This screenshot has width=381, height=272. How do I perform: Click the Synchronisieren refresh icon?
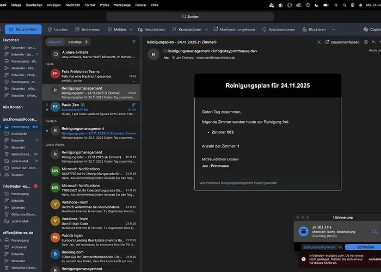pyautogui.click(x=265, y=29)
